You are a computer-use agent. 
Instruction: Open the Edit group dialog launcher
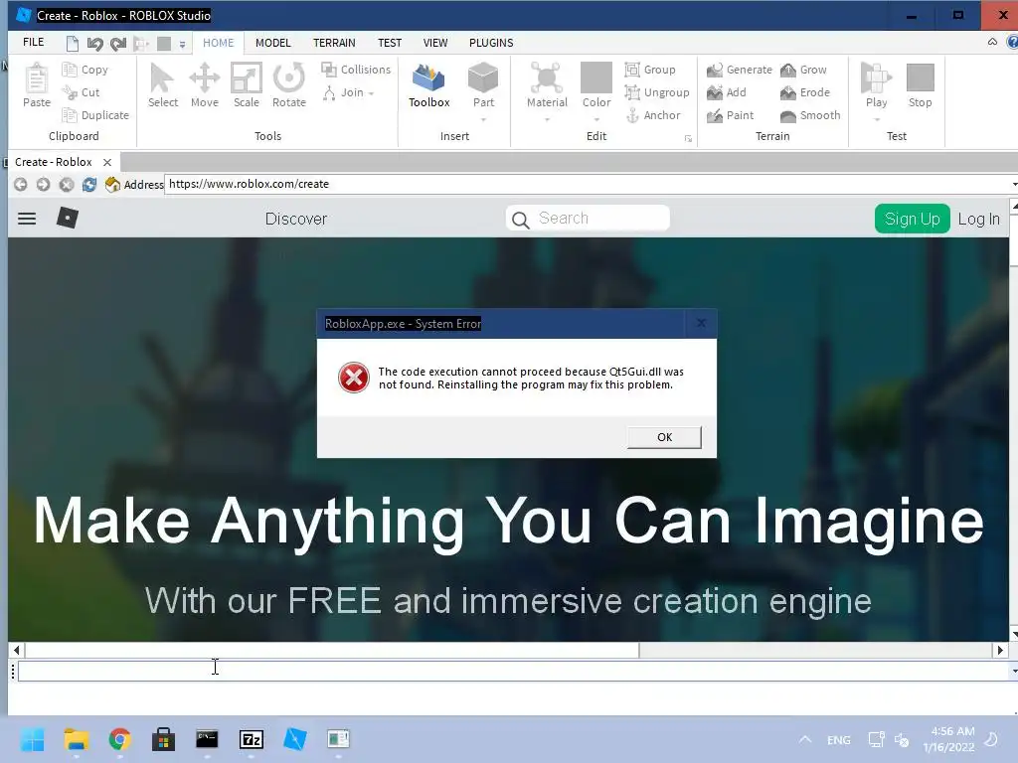[688, 138]
